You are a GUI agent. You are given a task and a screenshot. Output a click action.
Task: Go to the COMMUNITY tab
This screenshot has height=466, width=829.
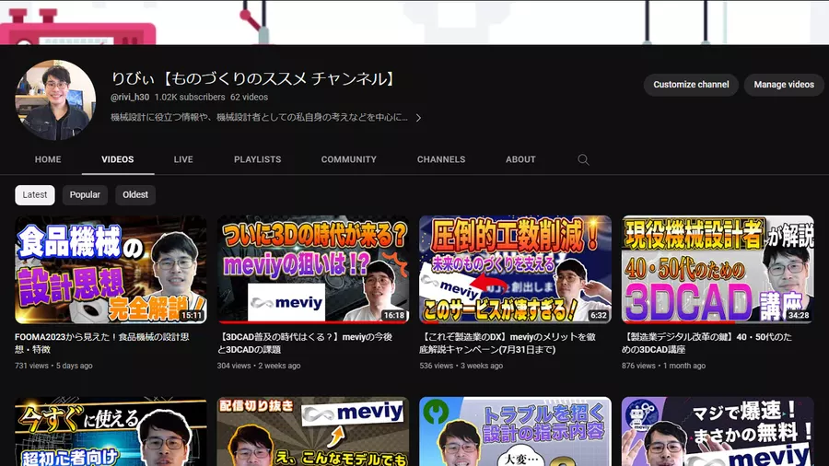pyautogui.click(x=349, y=159)
